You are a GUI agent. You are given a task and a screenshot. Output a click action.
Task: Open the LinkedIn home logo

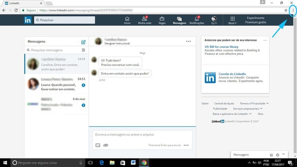click(28, 20)
